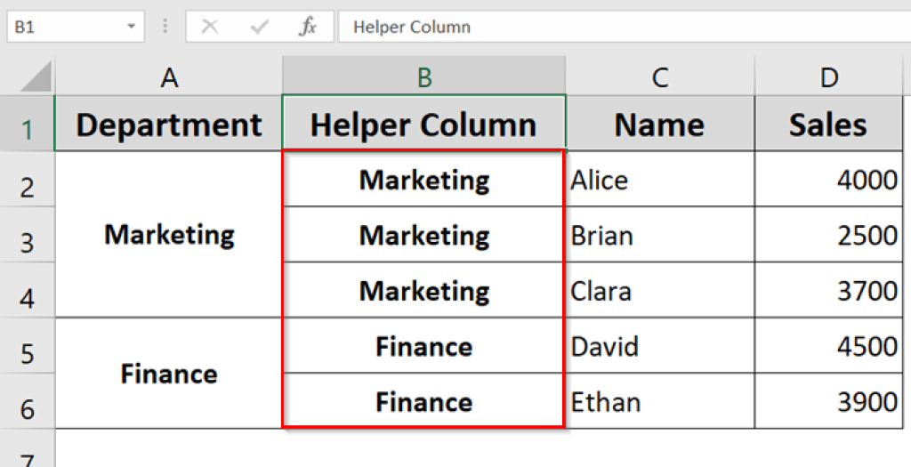Click the merged Marketing cell in Department column

[x=169, y=235]
